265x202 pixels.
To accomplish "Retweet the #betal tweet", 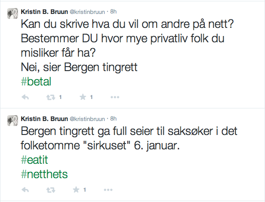I will [x=51, y=97].
